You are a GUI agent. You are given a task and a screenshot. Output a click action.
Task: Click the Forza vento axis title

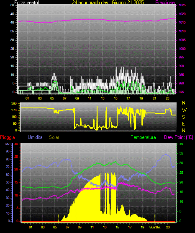click(27, 3)
